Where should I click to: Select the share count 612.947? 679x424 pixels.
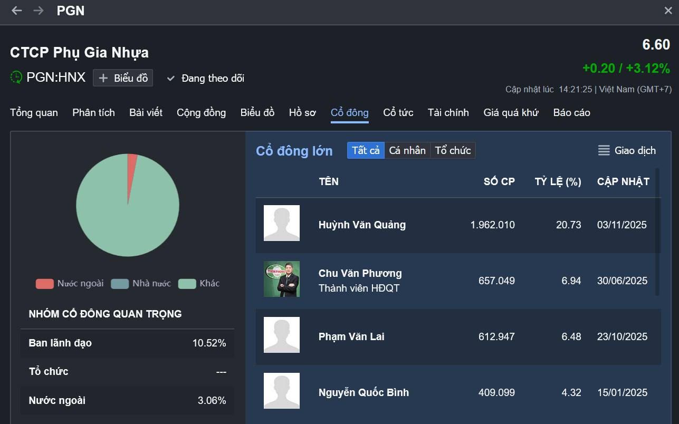click(496, 336)
